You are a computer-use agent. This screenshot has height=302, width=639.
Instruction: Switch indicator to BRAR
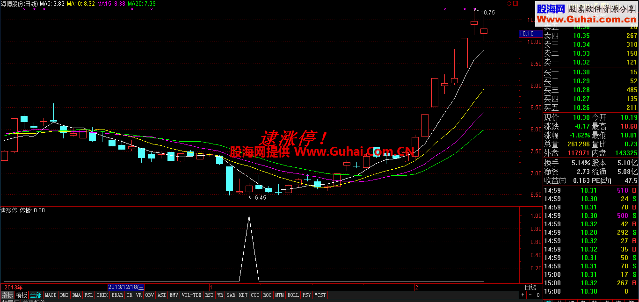117,295
